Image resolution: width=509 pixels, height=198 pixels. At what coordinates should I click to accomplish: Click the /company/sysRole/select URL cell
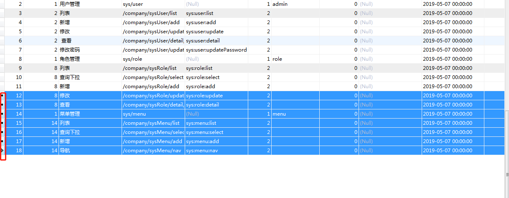pyautogui.click(x=153, y=77)
